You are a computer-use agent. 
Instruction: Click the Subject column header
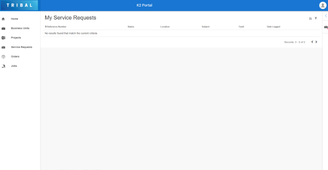coord(206,26)
